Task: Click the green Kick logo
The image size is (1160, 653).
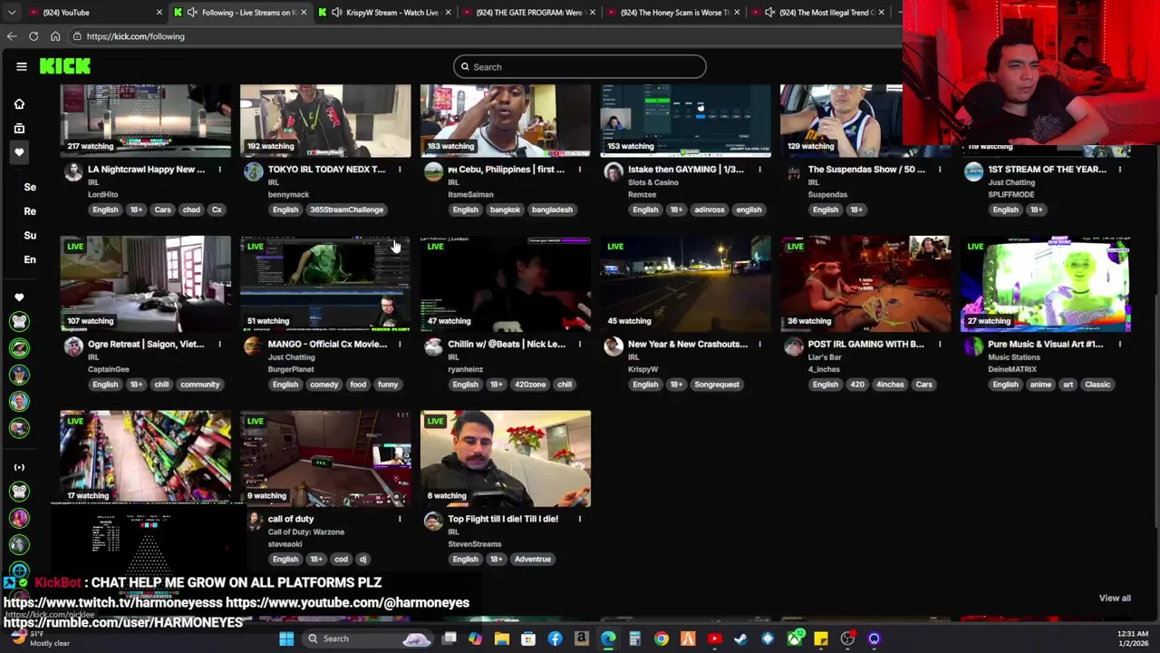Action: 64,66
